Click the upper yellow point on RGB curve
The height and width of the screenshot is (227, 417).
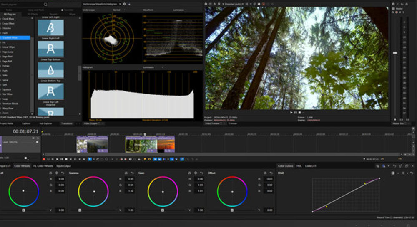point(365,183)
